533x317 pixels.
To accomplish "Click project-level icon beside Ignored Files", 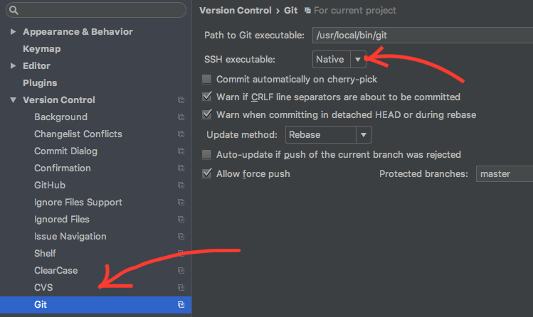I will click(x=181, y=220).
